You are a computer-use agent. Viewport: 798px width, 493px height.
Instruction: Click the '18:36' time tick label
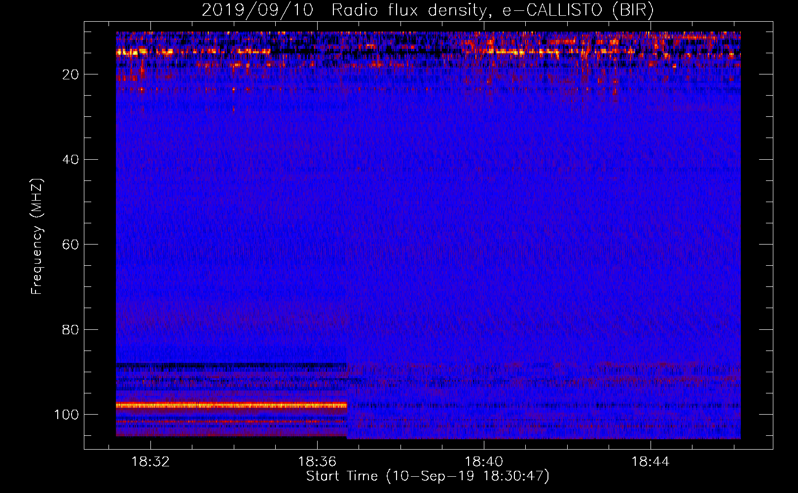(x=317, y=461)
